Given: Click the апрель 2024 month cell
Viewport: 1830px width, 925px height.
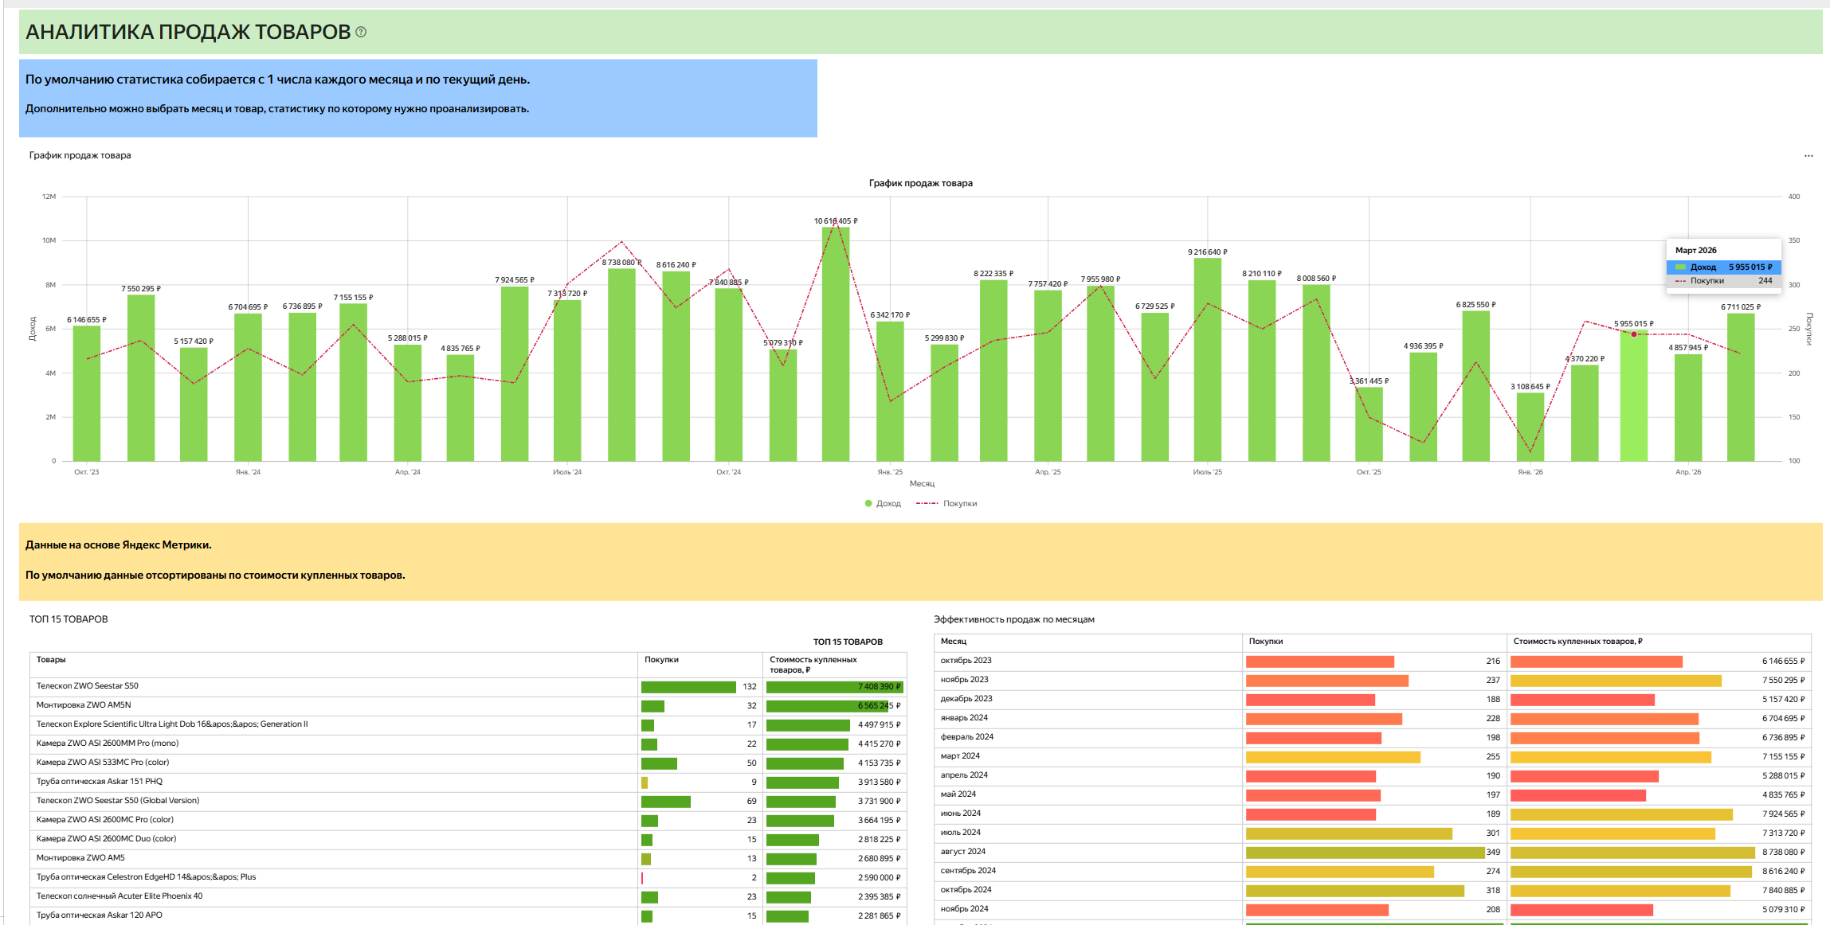Looking at the screenshot, I should (x=1087, y=775).
